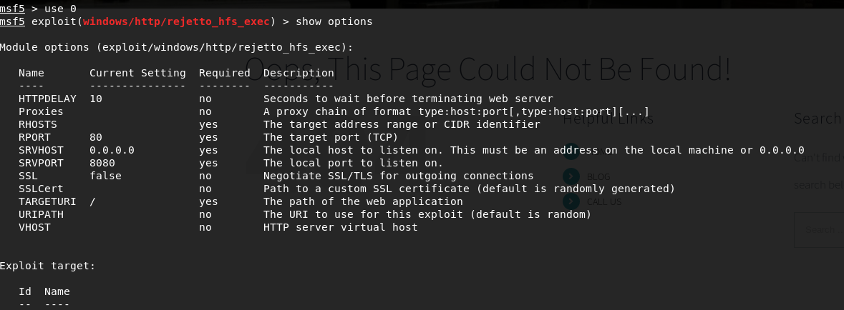Viewport: 844px width, 310px height.
Task: Click the arrow icon beside BLOG
Action: pyautogui.click(x=571, y=176)
